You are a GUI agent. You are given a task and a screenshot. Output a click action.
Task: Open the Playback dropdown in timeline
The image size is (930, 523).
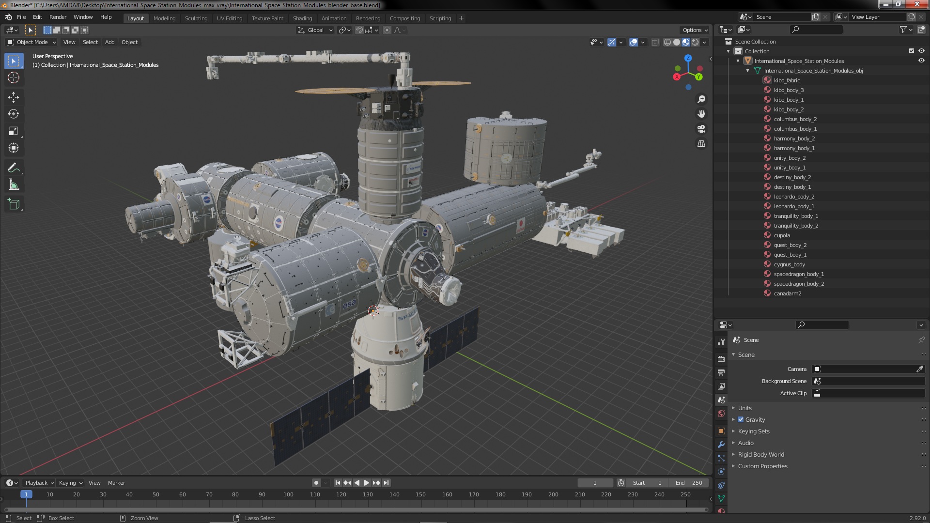click(x=39, y=483)
